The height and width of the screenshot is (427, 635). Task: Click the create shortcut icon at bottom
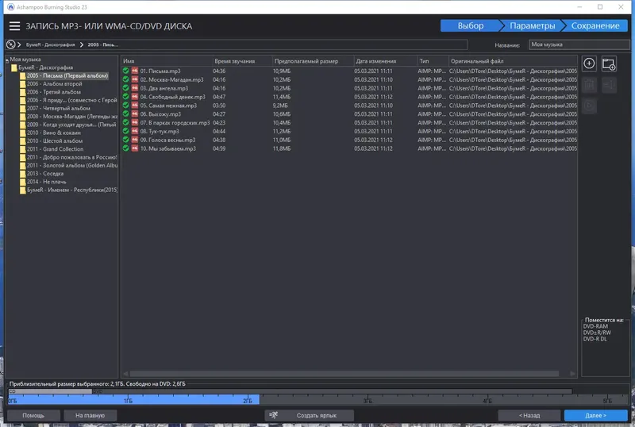[274, 415]
